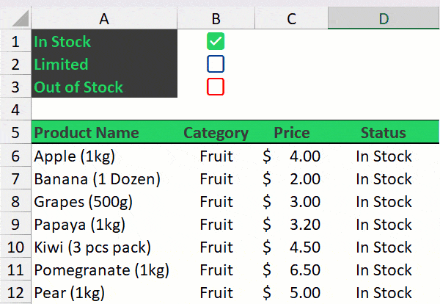This screenshot has width=440, height=304.
Task: Select Banana's In Stock status cell
Action: pos(384,178)
